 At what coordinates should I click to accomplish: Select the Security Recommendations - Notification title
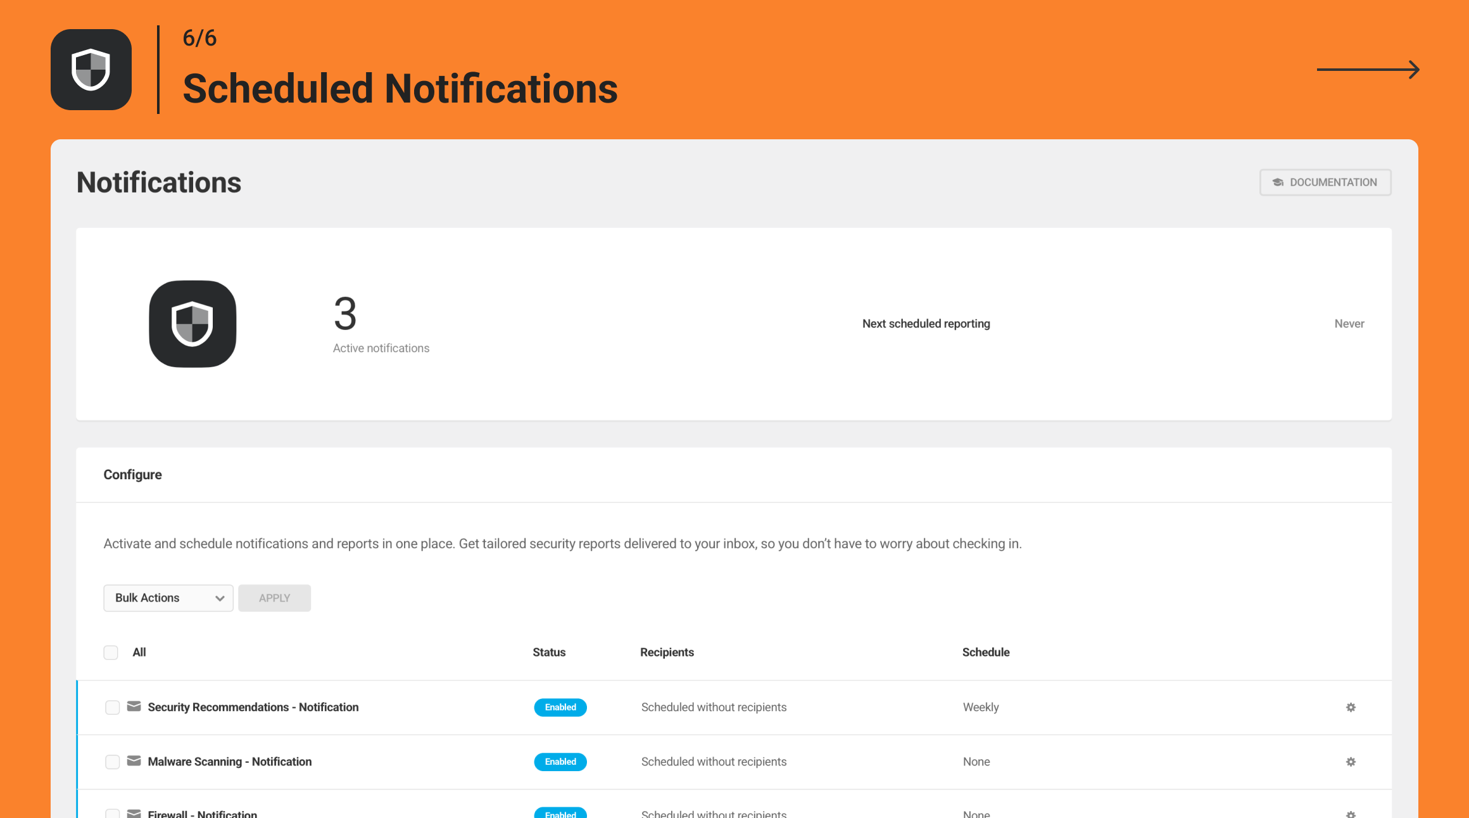pyautogui.click(x=253, y=707)
